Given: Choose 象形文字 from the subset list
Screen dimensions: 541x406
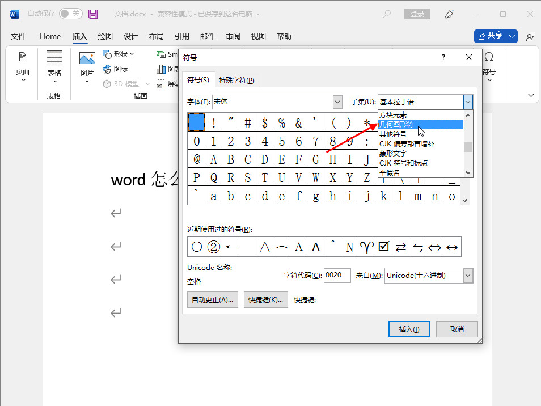Looking at the screenshot, I should tap(421, 154).
